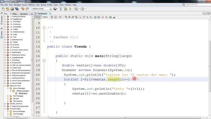Select the Tienda.java editor tab

point(42,14)
